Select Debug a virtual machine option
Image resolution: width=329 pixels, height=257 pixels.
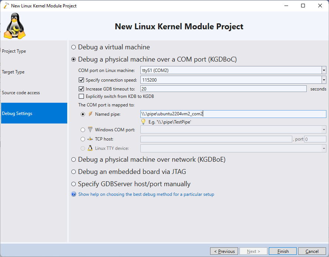click(74, 47)
